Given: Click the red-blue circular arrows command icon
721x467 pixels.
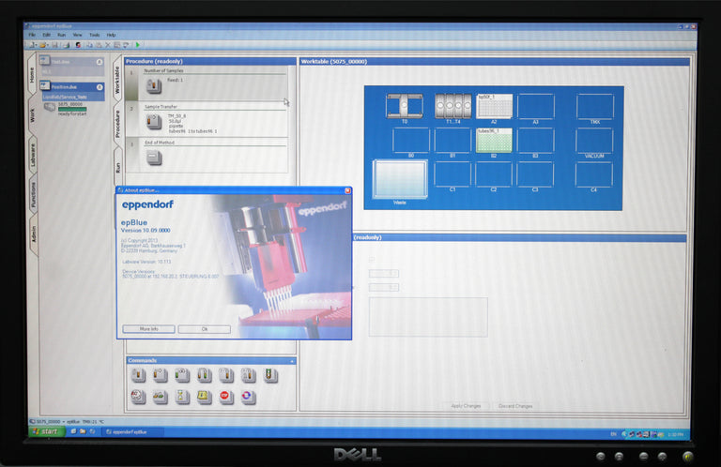Looking at the screenshot, I should click(x=248, y=397).
